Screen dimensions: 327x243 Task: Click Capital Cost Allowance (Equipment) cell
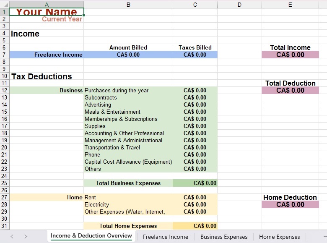click(128, 162)
